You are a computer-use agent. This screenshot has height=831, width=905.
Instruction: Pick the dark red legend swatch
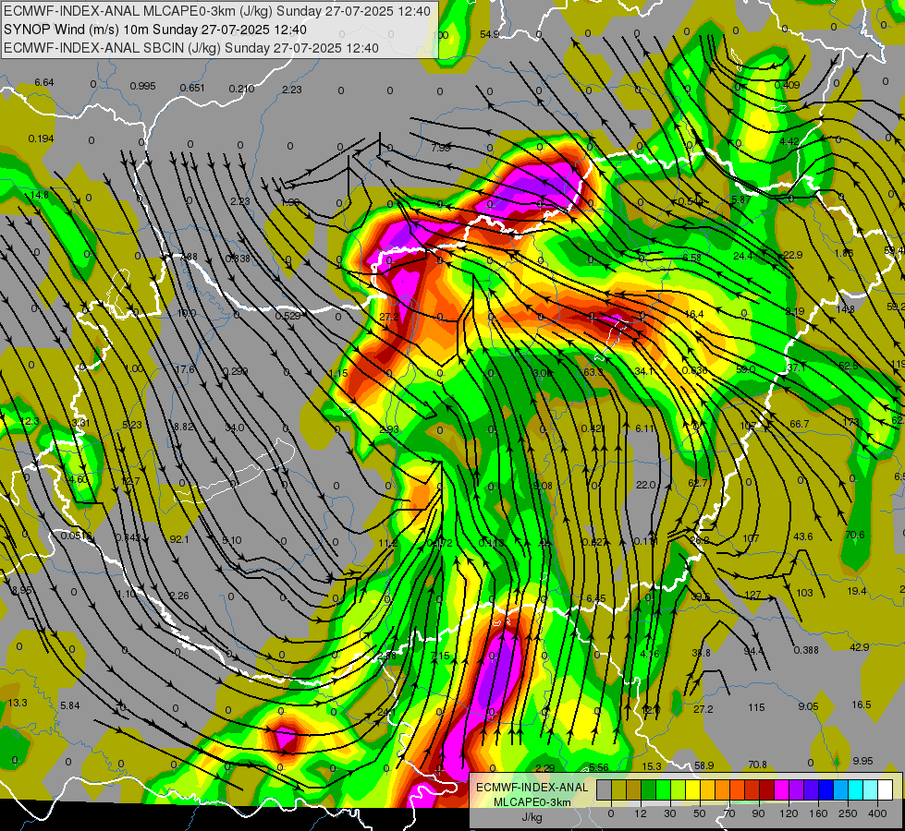coord(766,789)
